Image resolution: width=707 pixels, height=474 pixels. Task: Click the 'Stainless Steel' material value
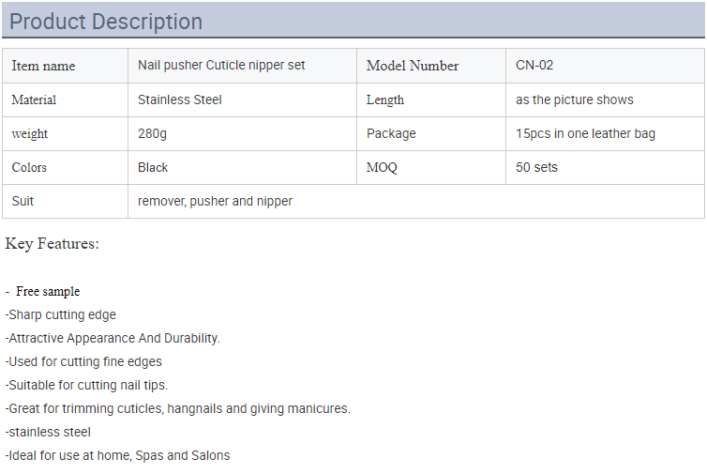(x=180, y=99)
